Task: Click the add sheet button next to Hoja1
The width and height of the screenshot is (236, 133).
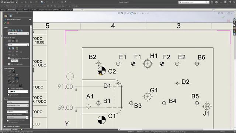Action: click(21, 129)
